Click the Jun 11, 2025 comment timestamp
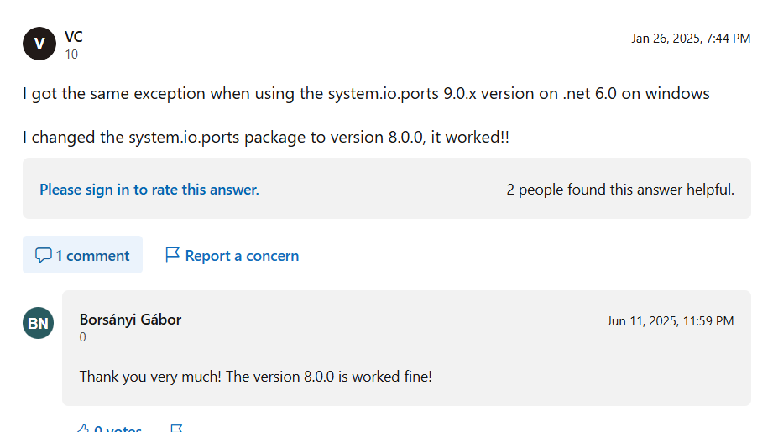Image resolution: width=773 pixels, height=432 pixels. (670, 320)
